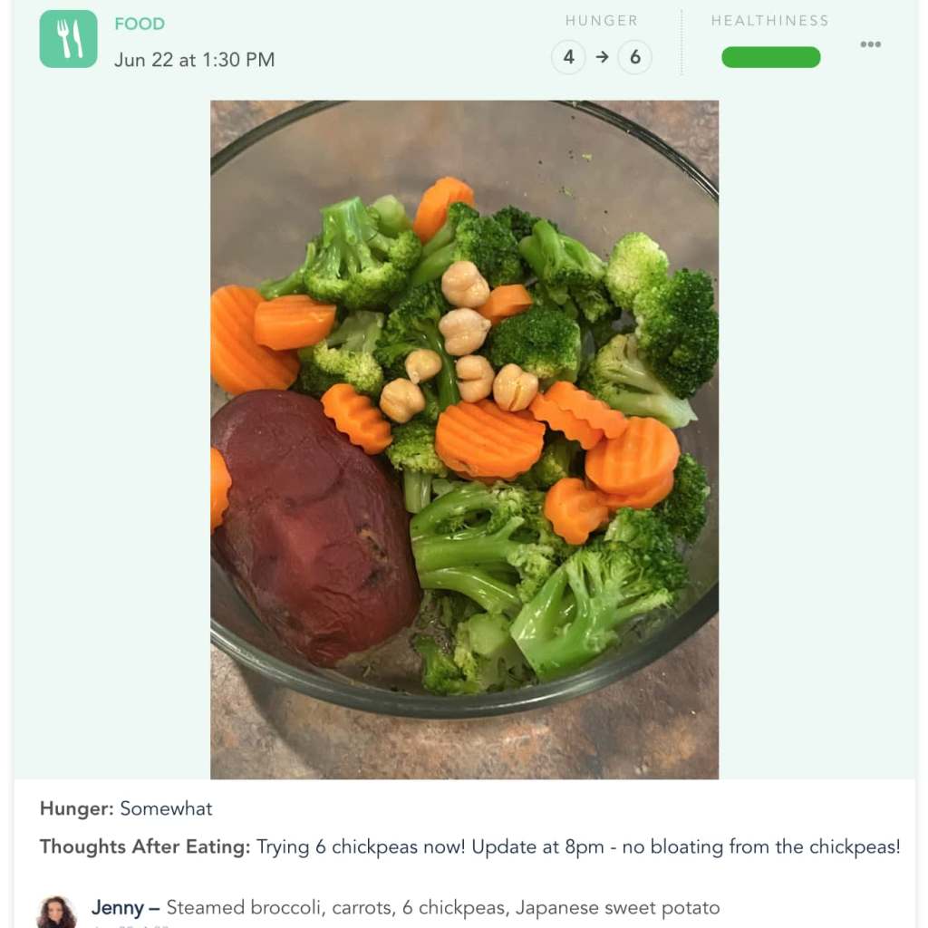Select the "Thoughts After Eating:" label
Image resolution: width=928 pixels, height=928 pixels.
pyautogui.click(x=146, y=846)
